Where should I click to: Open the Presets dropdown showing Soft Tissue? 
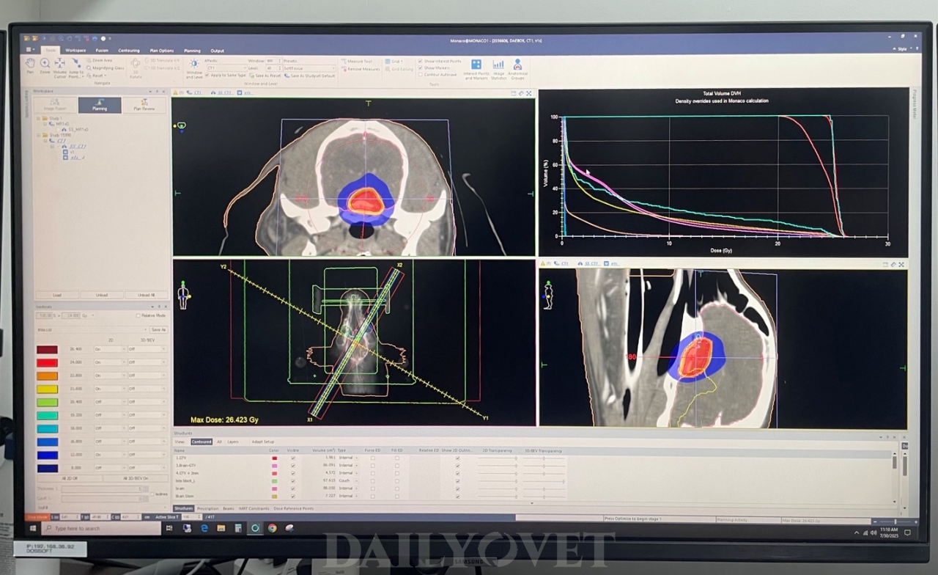tap(309, 67)
